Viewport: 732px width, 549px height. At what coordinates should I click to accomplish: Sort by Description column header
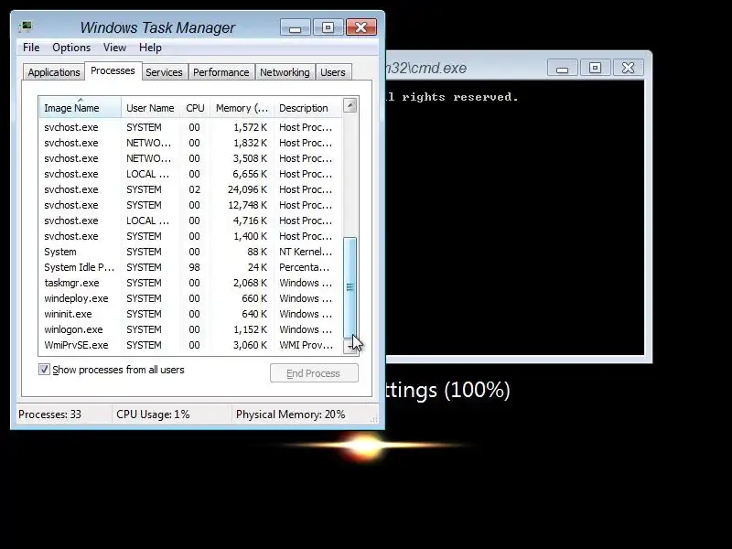pos(307,108)
